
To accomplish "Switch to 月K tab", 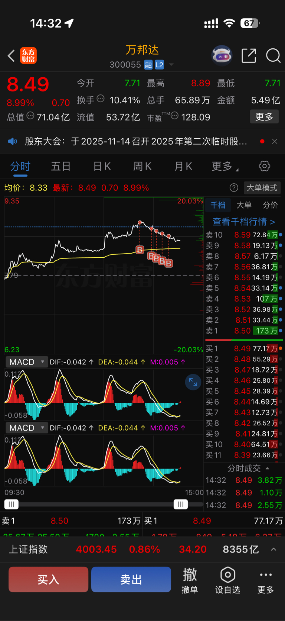I will tap(183, 166).
